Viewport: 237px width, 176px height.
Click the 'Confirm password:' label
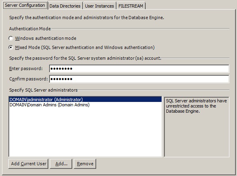[x=28, y=79]
